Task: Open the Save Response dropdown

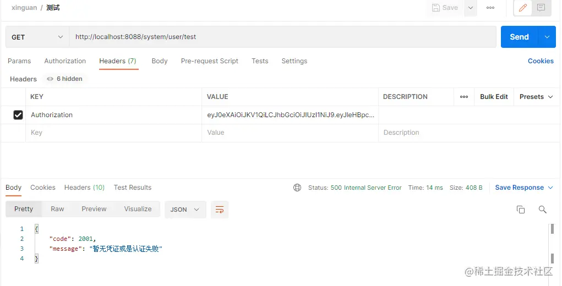Action: (x=523, y=188)
